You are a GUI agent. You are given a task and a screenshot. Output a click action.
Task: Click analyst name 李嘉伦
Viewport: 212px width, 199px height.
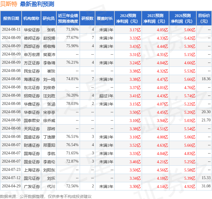[49, 162]
